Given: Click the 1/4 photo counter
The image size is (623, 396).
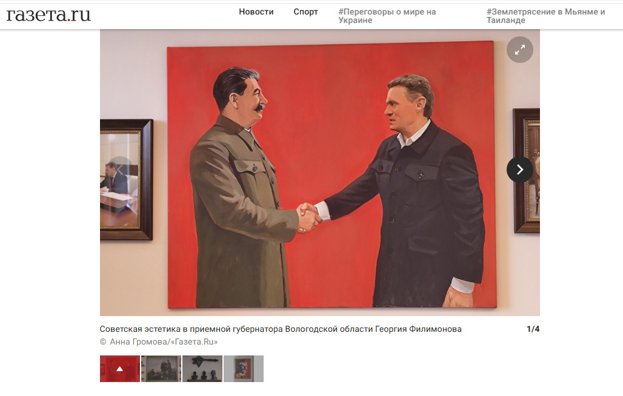Looking at the screenshot, I should point(533,329).
